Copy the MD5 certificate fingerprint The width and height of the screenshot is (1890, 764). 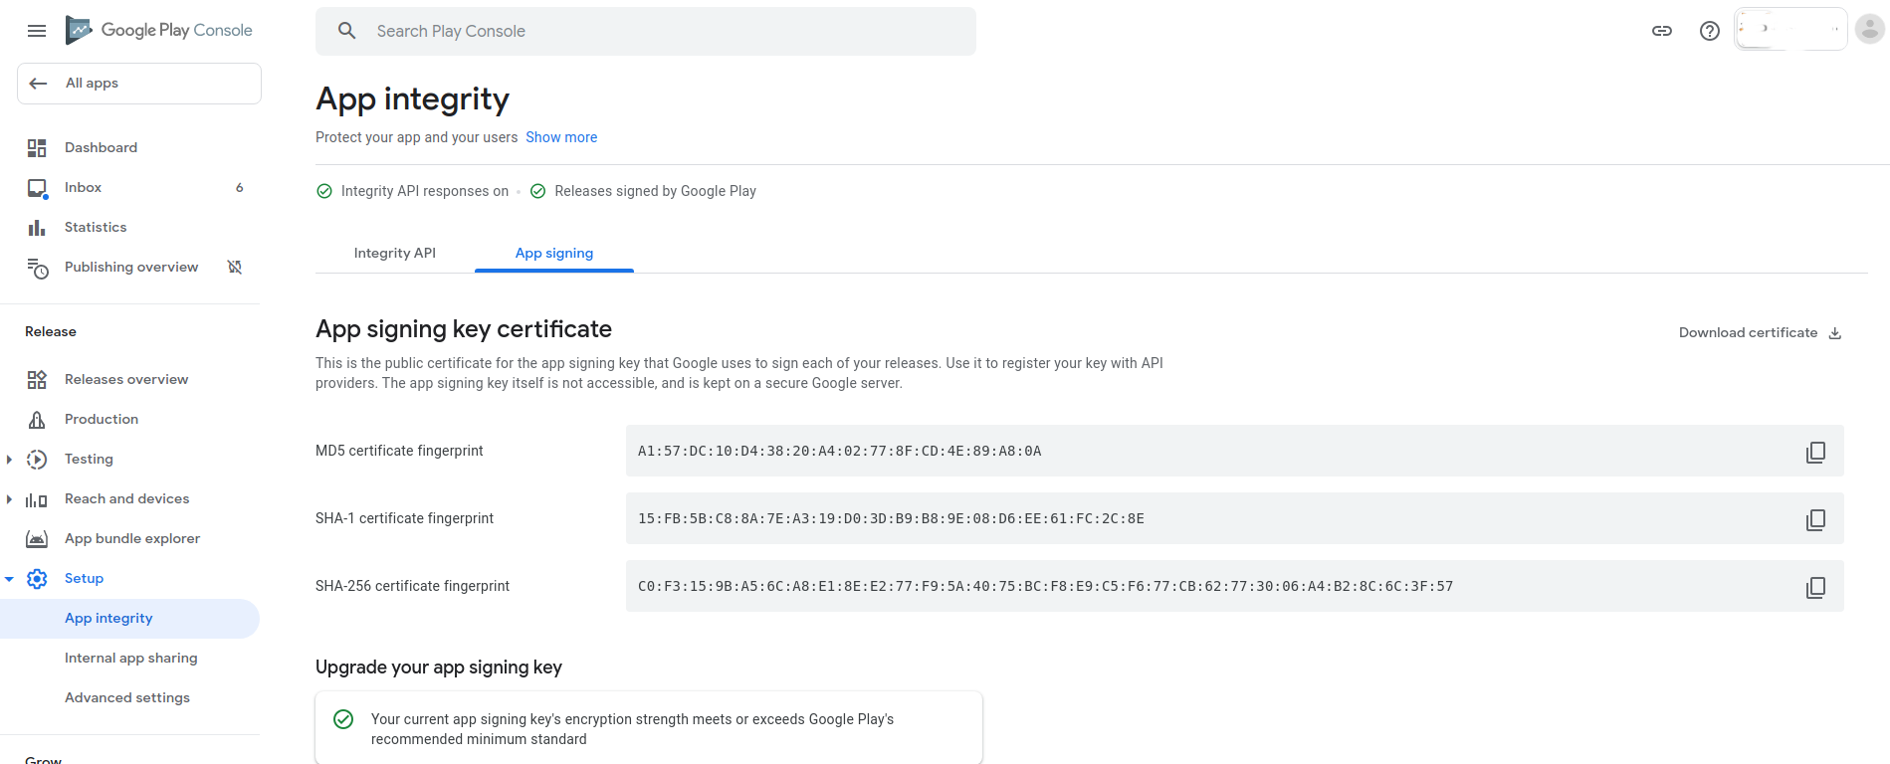pos(1816,451)
